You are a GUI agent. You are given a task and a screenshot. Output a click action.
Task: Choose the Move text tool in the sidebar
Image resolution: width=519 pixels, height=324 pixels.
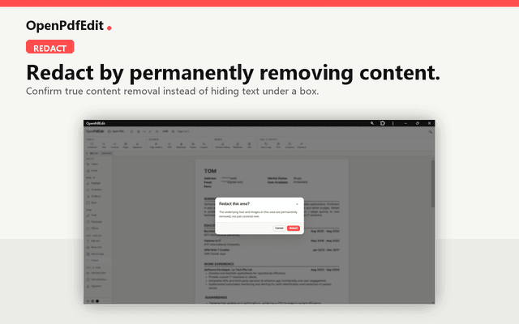pos(94,247)
